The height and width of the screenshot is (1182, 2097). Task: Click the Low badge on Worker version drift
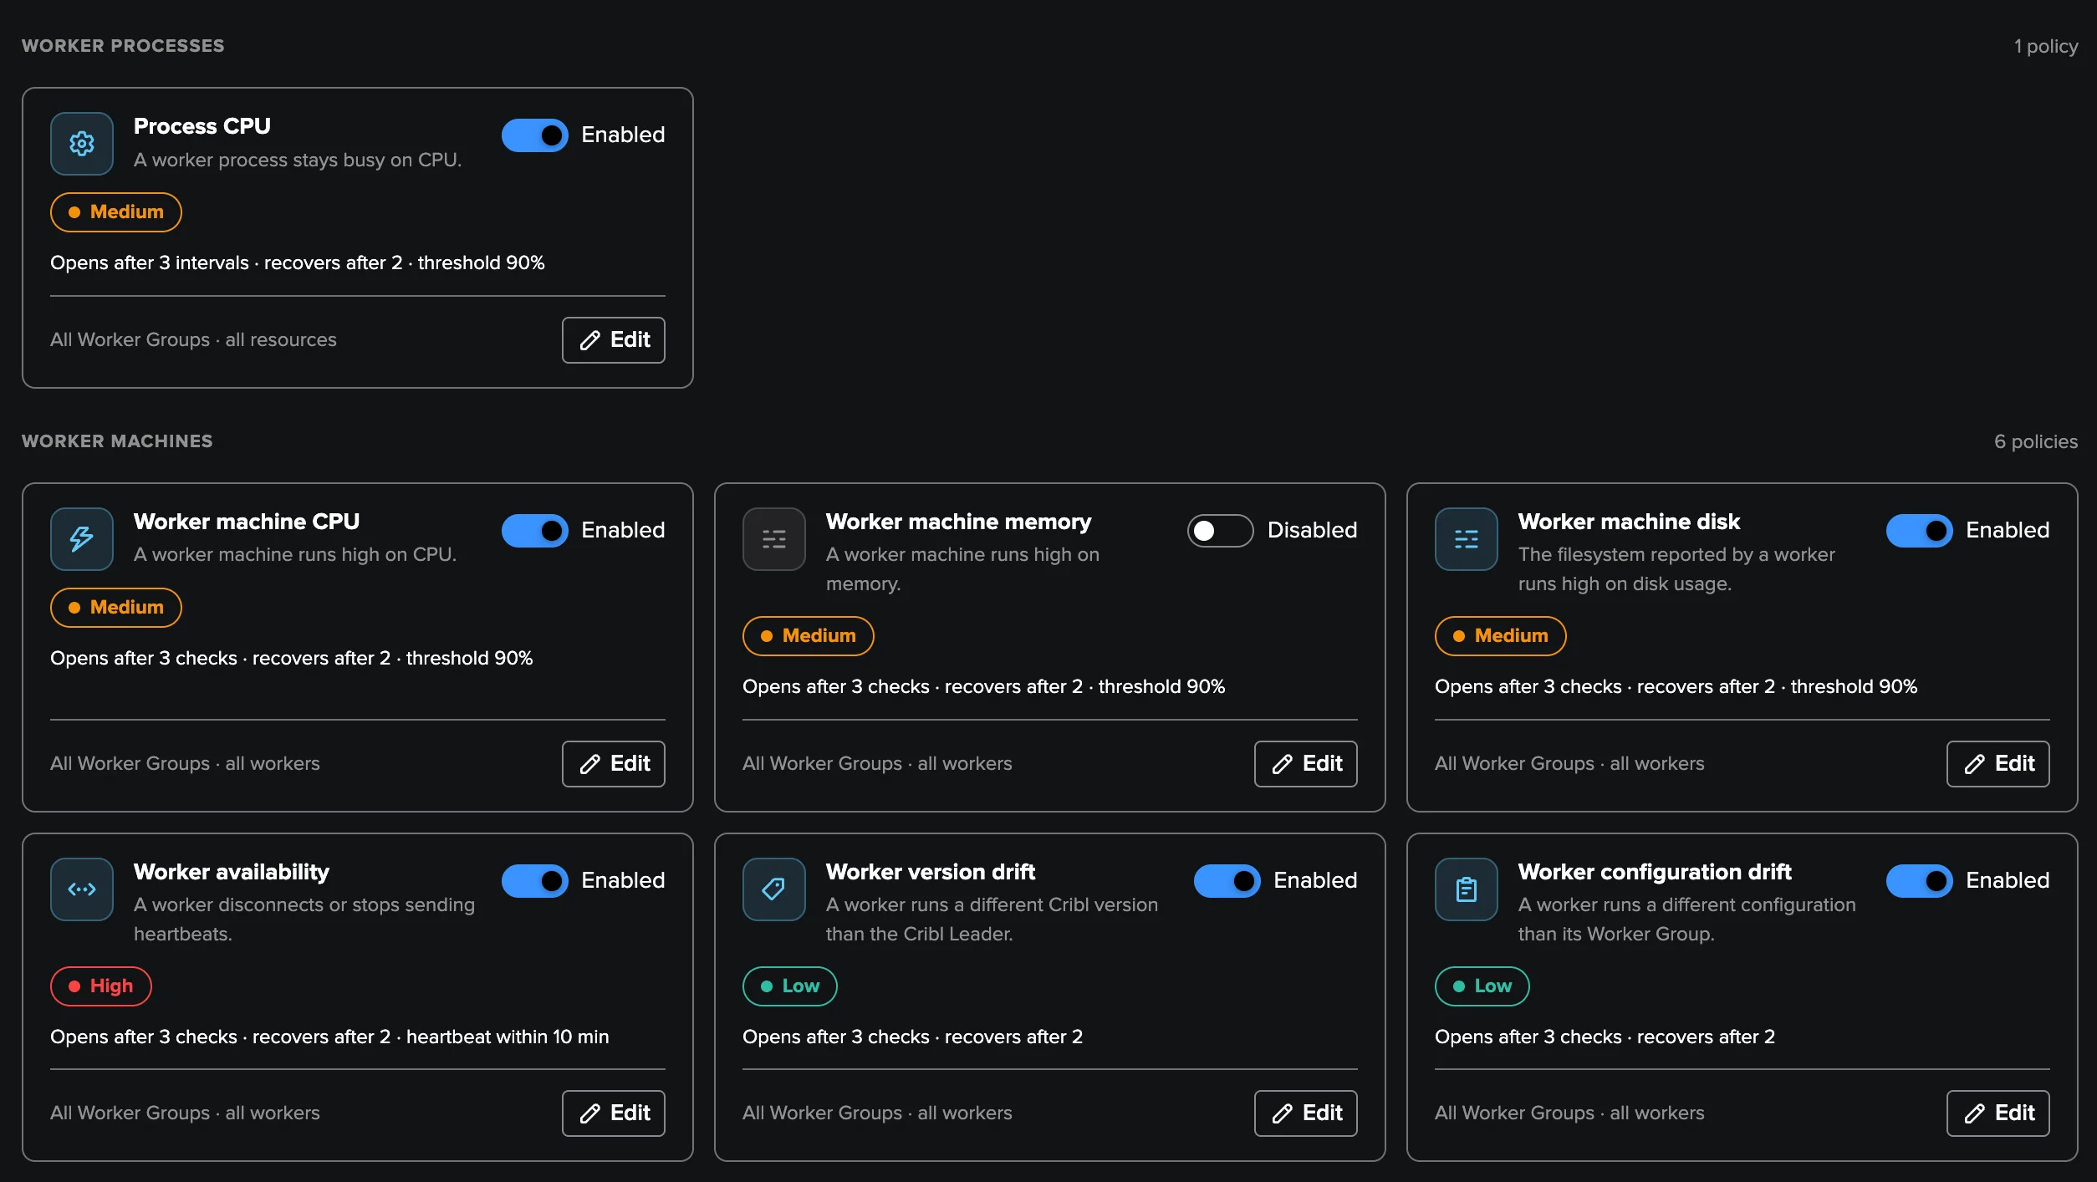(790, 986)
